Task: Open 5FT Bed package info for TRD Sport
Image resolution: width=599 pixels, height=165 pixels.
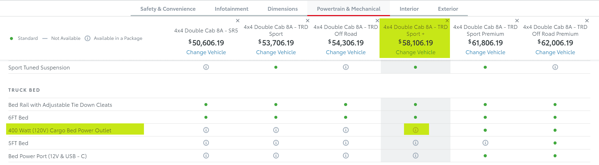Action: coord(276,143)
